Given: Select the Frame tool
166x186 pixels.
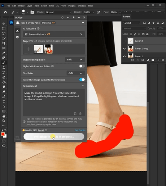Looking at the screenshot, I should pos(4,48).
